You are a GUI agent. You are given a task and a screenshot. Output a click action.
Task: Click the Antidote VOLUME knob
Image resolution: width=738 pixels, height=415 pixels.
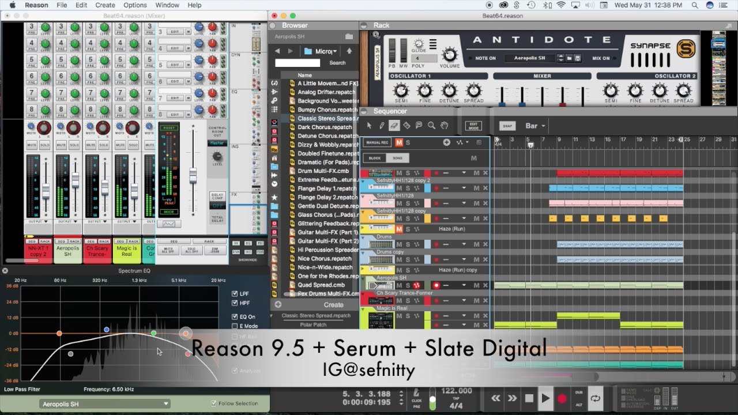point(450,55)
